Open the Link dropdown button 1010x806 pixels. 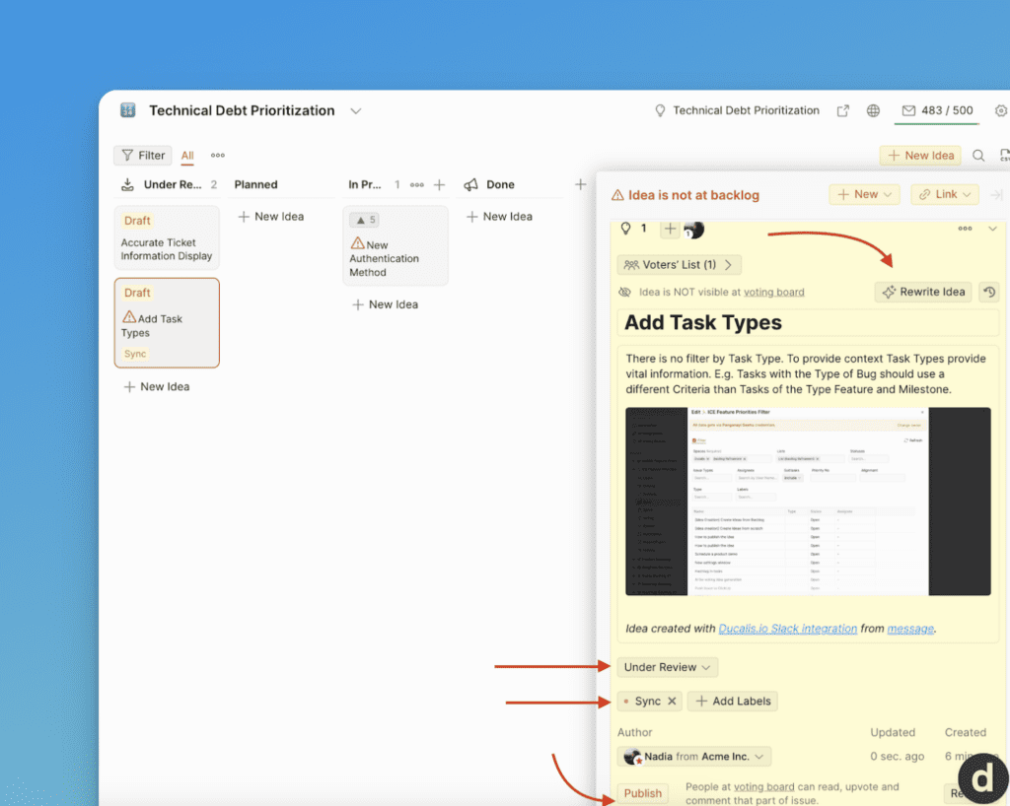tap(944, 195)
